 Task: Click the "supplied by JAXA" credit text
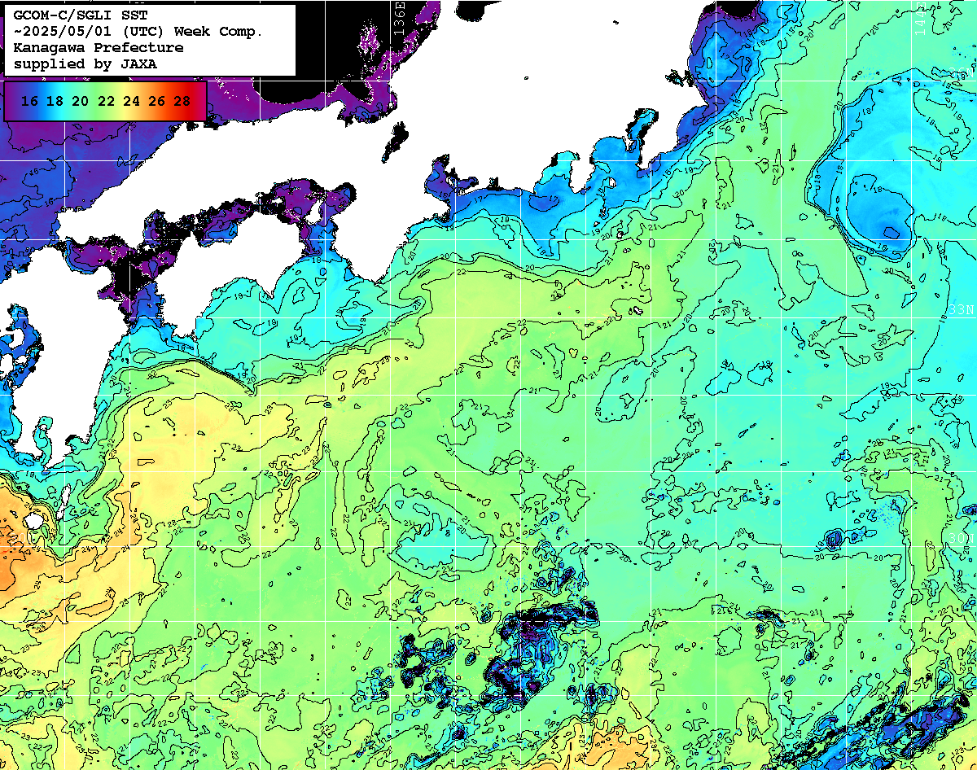point(85,63)
